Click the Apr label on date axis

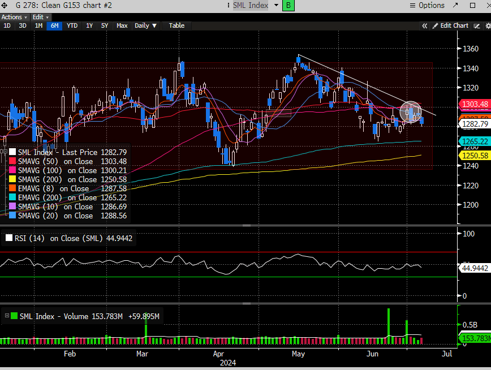(x=218, y=354)
